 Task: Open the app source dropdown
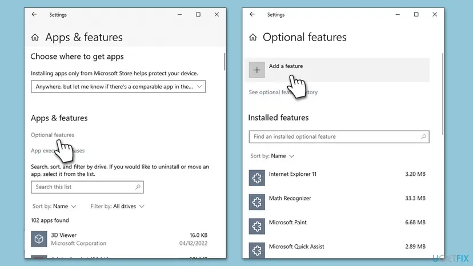point(118,87)
